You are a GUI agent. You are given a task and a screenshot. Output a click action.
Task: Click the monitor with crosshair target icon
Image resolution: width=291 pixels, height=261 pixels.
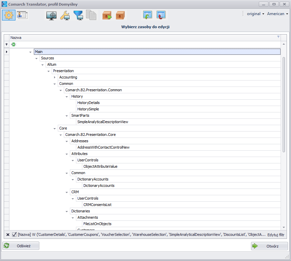click(51, 15)
